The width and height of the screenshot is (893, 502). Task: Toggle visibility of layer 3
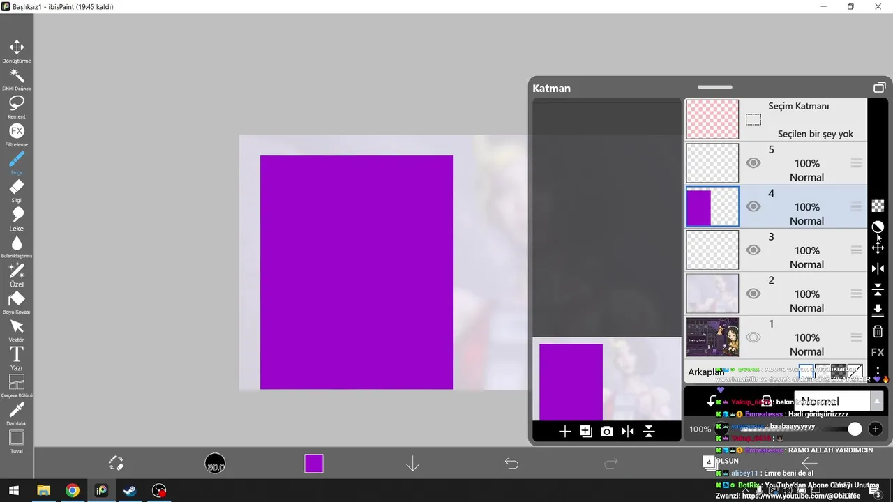pos(753,250)
